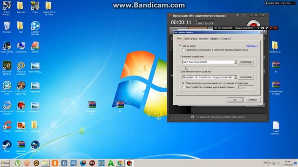The height and width of the screenshot is (167, 298).
Task: Open the Vegas Pro desktop shortcut
Action: (35, 148)
